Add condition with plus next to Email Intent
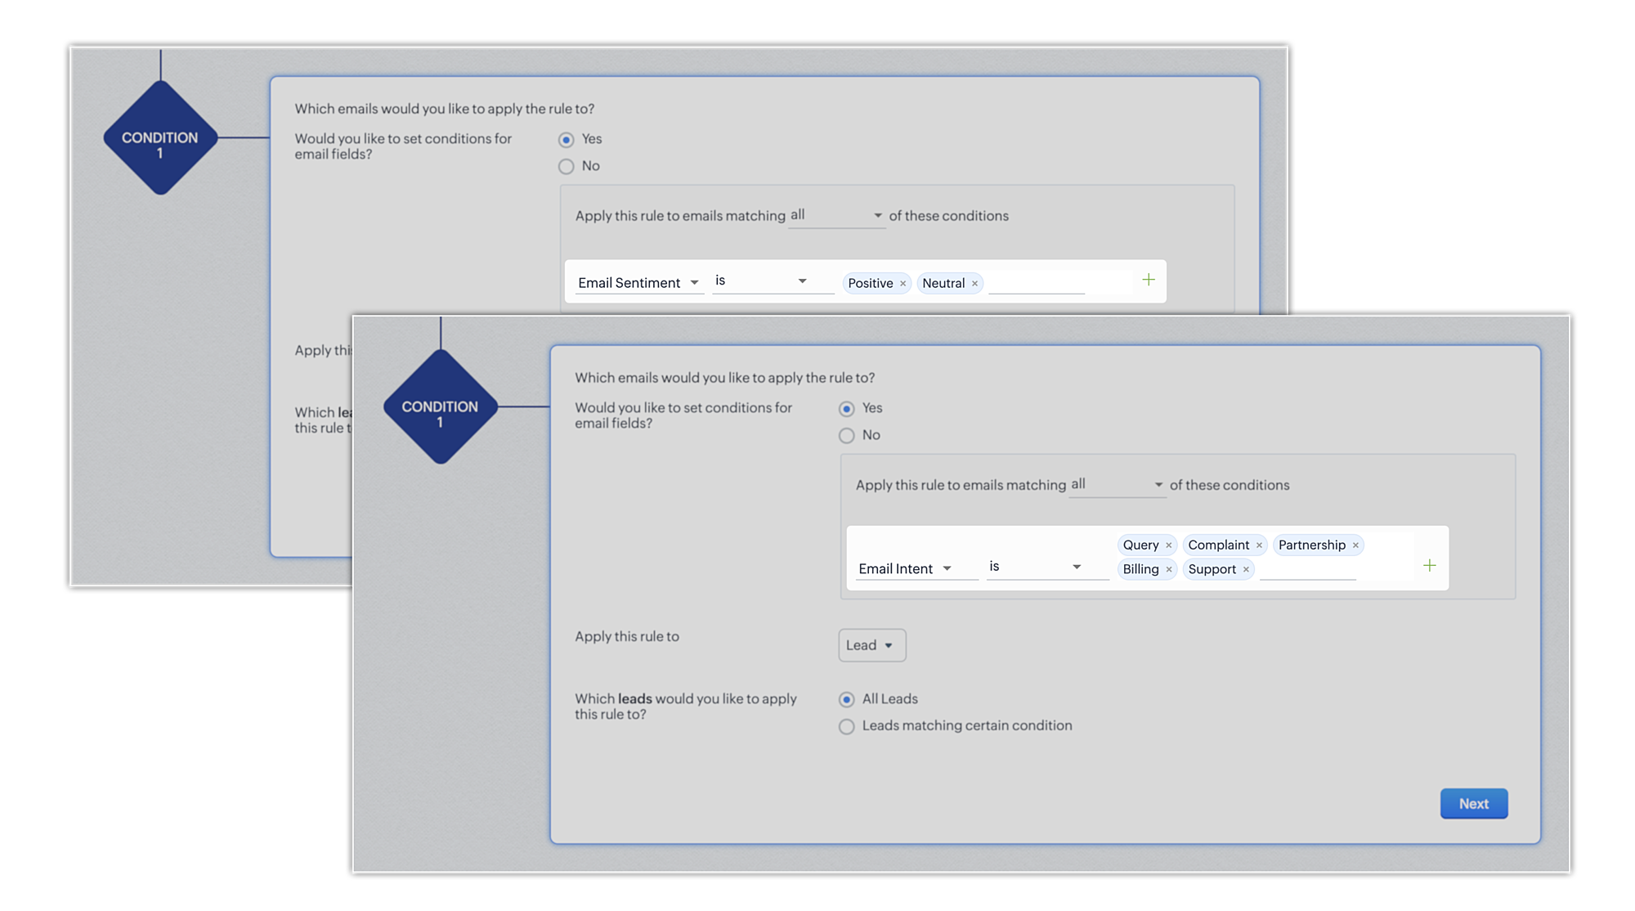 1429,566
